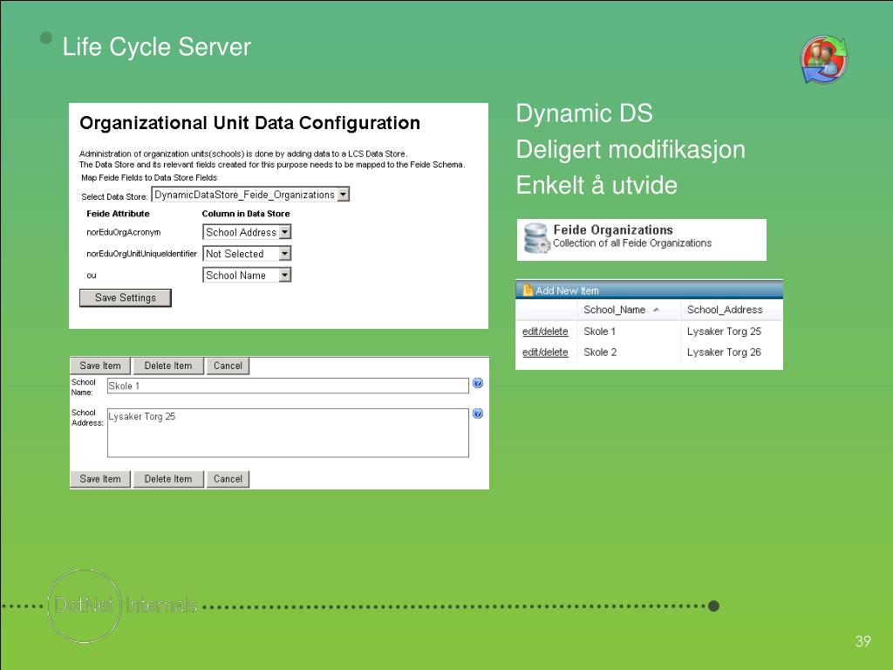Click the Life Cycle Server logo icon

tap(824, 59)
